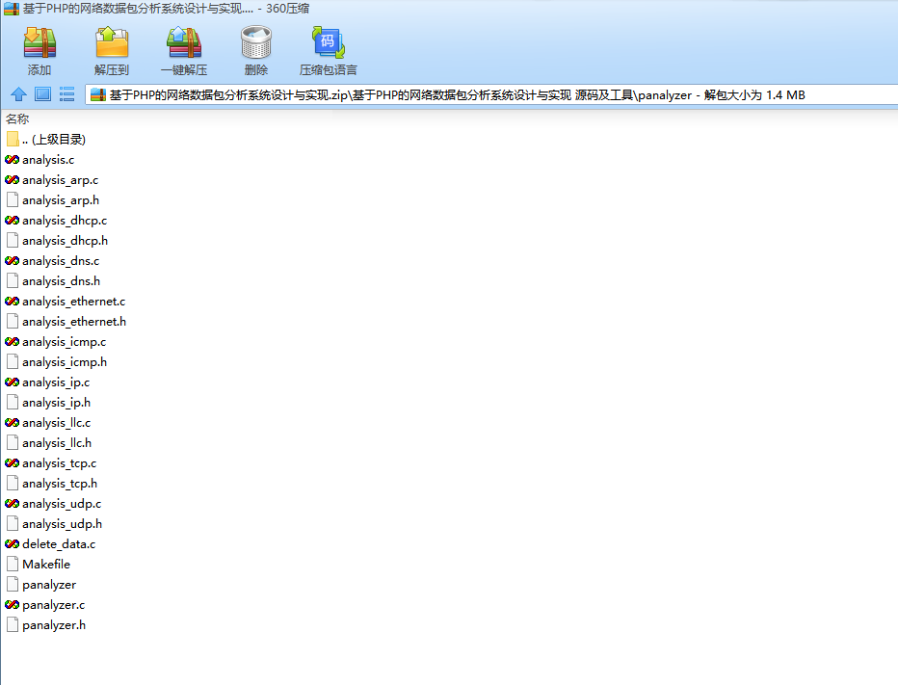Select the Makefile entry
Screen dimensions: 898x685
pyautogui.click(x=39, y=565)
